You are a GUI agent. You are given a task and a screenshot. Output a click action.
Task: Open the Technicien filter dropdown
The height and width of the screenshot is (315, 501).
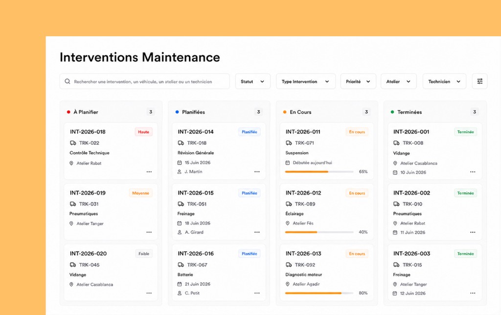pyautogui.click(x=444, y=82)
